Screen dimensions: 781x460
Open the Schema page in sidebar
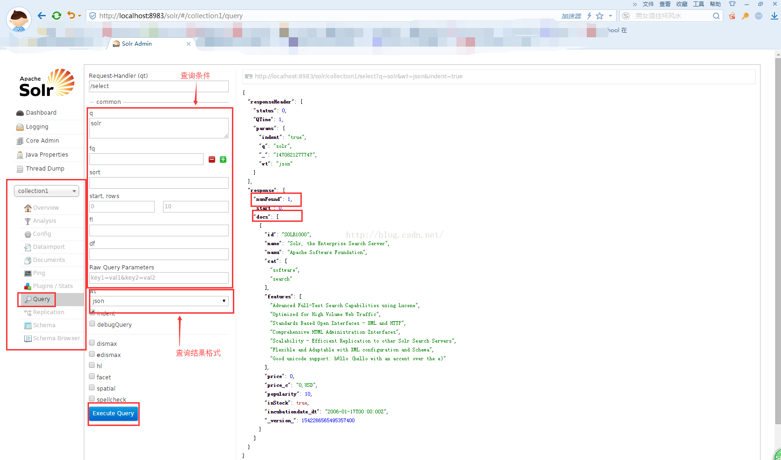click(44, 325)
